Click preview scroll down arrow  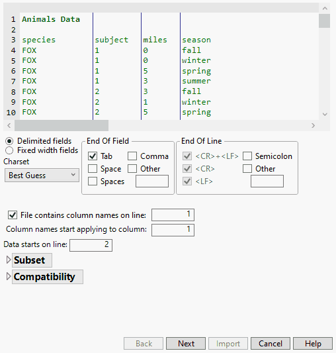pos(325,115)
